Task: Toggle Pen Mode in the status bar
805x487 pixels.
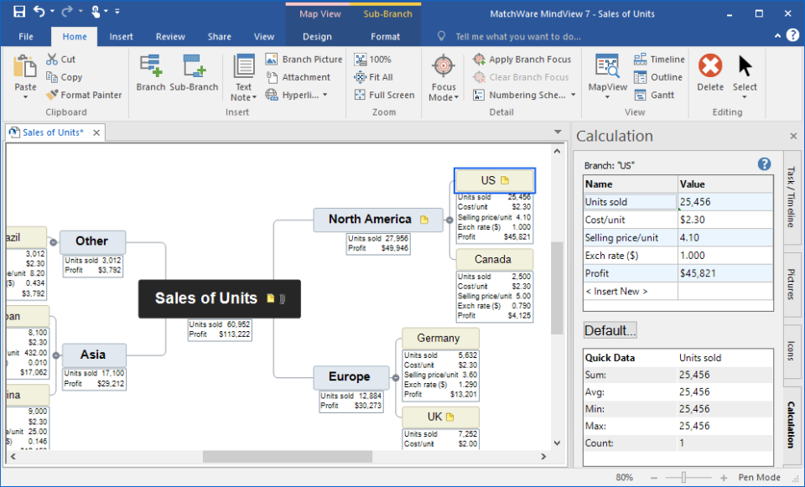Action: point(757,476)
